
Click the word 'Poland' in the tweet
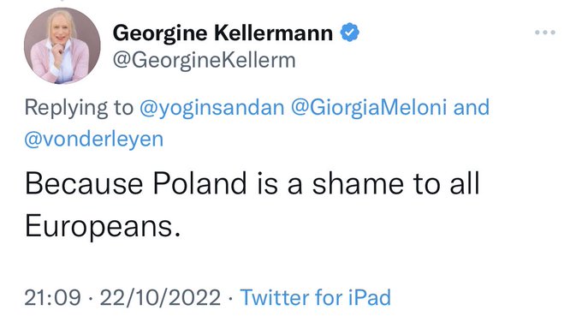pos(199,183)
